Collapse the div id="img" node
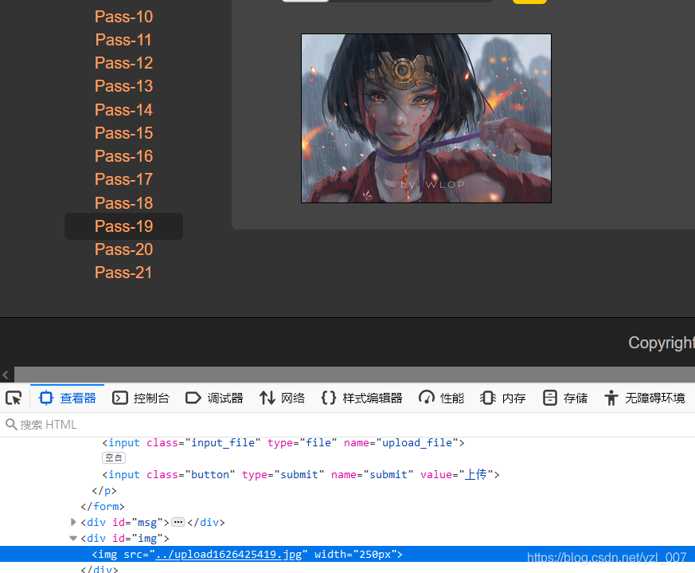The image size is (695, 573). click(x=73, y=538)
